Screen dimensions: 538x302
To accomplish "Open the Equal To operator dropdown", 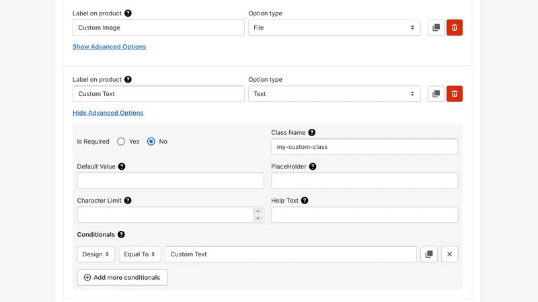I will [x=140, y=254].
